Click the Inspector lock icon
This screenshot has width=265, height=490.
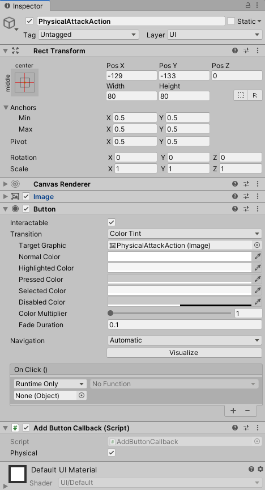tap(248, 5)
